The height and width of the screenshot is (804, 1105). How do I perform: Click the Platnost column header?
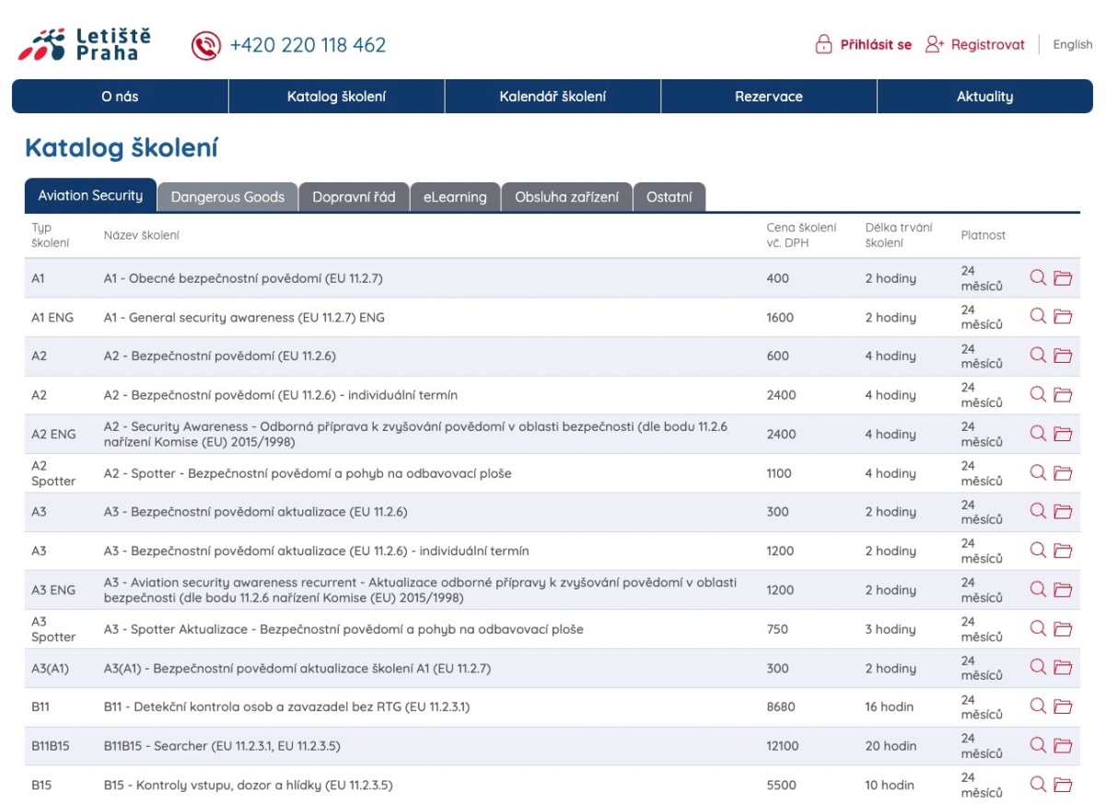pos(983,235)
